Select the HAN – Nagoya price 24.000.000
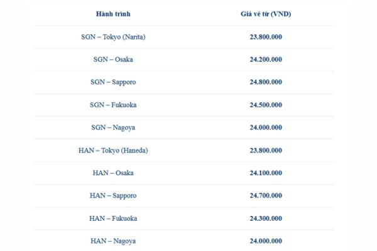The width and height of the screenshot is (377, 251). tap(265, 241)
